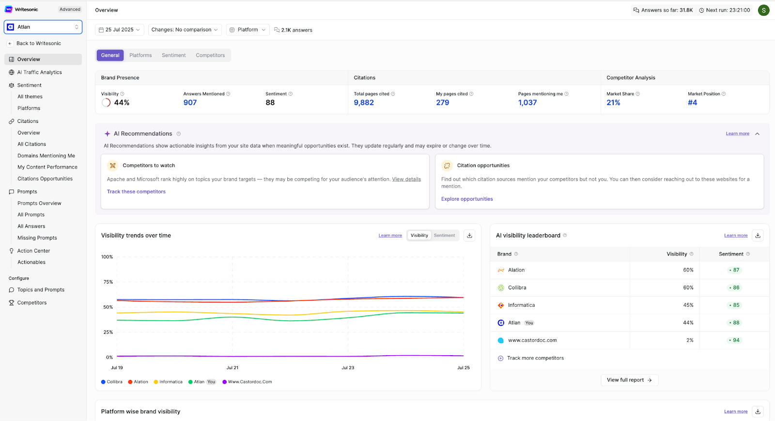Download the AI visibility leaderboard
The height and width of the screenshot is (421, 775).
click(758, 236)
